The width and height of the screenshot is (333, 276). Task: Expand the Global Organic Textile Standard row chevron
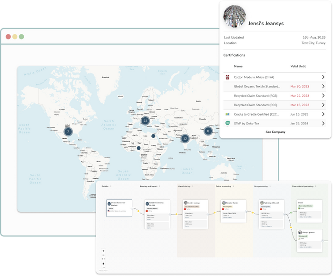coord(323,86)
